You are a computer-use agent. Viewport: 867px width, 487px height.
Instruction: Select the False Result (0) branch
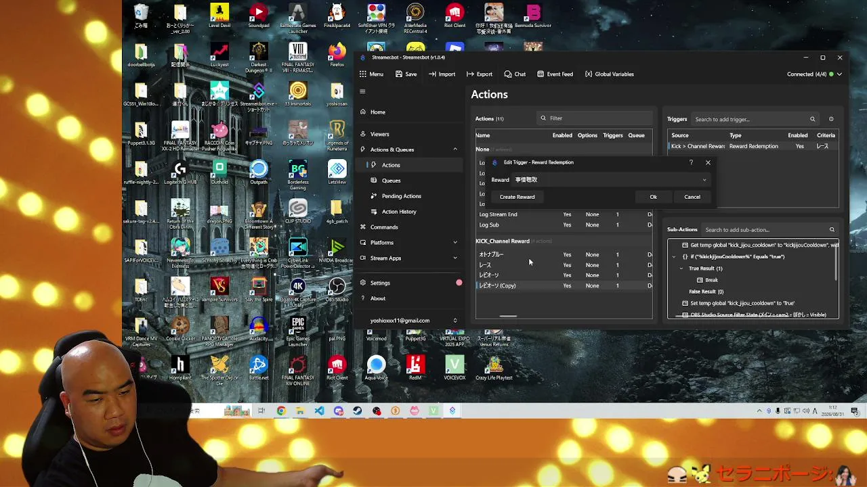point(706,292)
